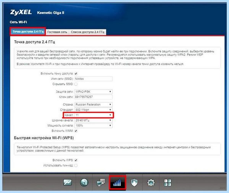
Task: Open 'Стандарт' 802.11bgn dropdown
Action: tap(94, 110)
